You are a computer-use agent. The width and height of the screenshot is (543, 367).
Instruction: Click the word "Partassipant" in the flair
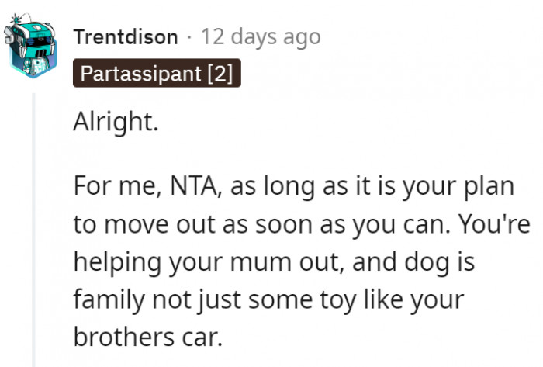(140, 74)
